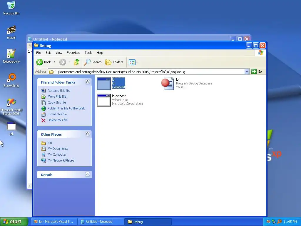Expand the Address bar dropdown

(x=247, y=72)
